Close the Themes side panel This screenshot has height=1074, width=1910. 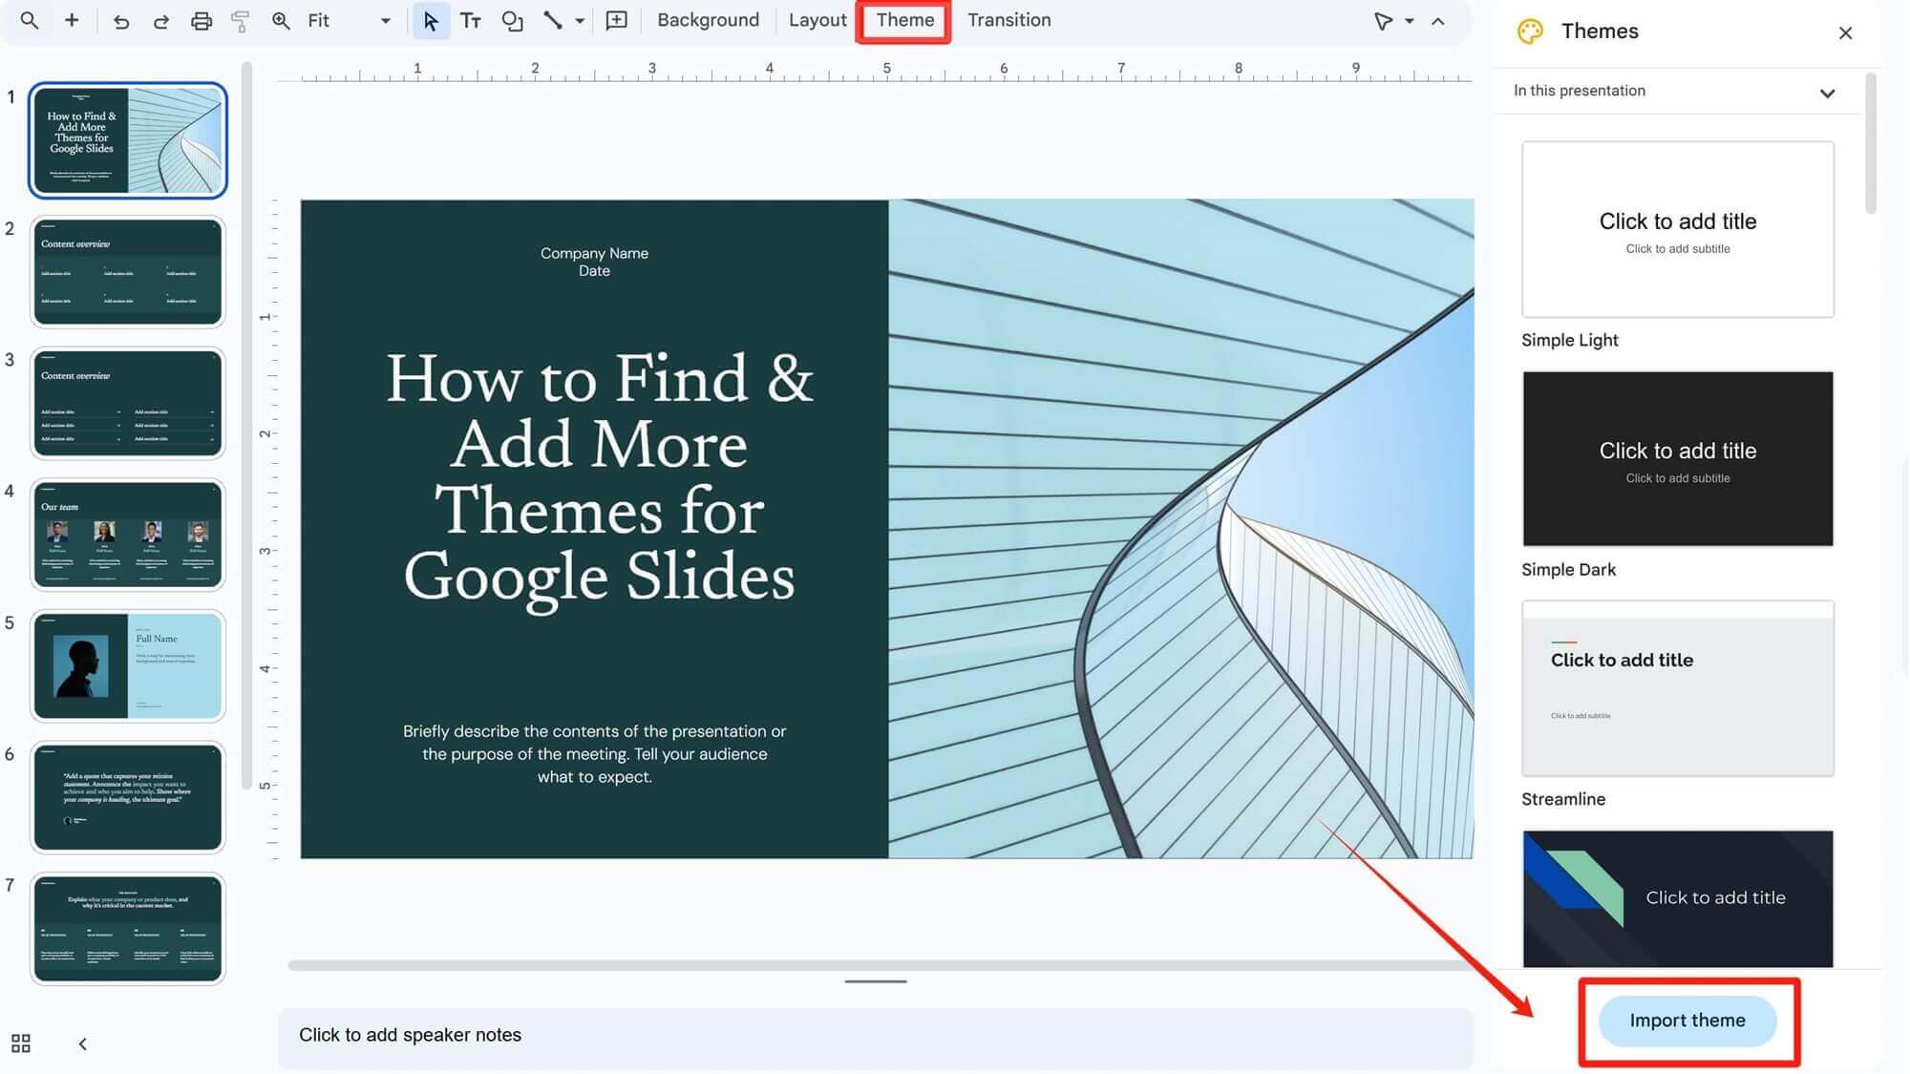[1845, 32]
